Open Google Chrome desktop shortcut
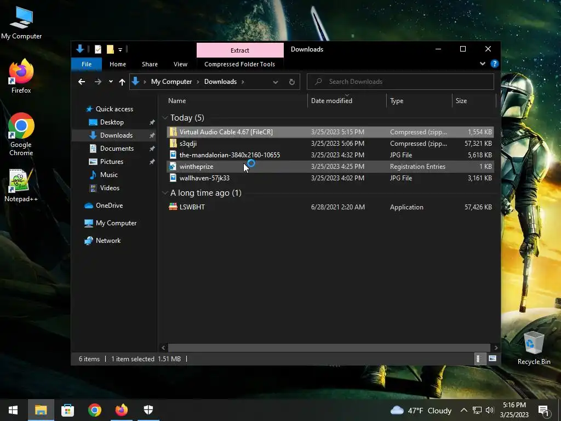The image size is (561, 421). coord(21,134)
